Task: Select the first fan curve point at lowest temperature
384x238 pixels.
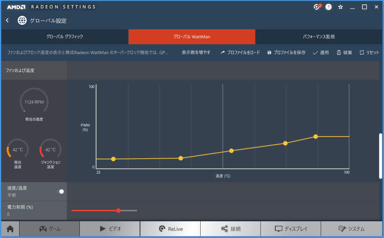Action: tap(113, 159)
